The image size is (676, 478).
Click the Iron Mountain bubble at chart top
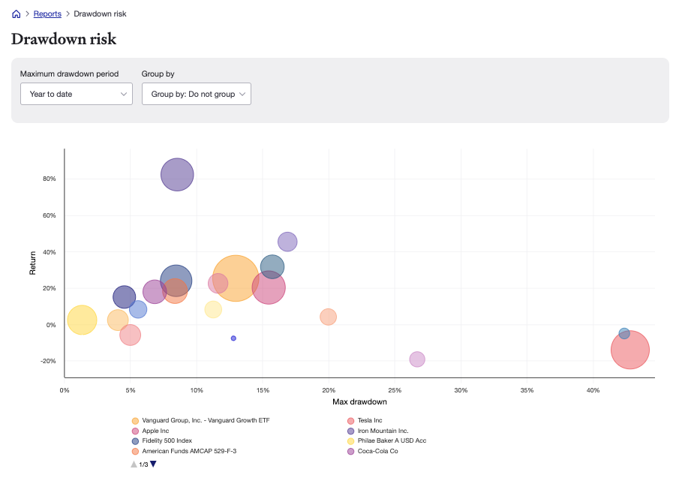[177, 175]
